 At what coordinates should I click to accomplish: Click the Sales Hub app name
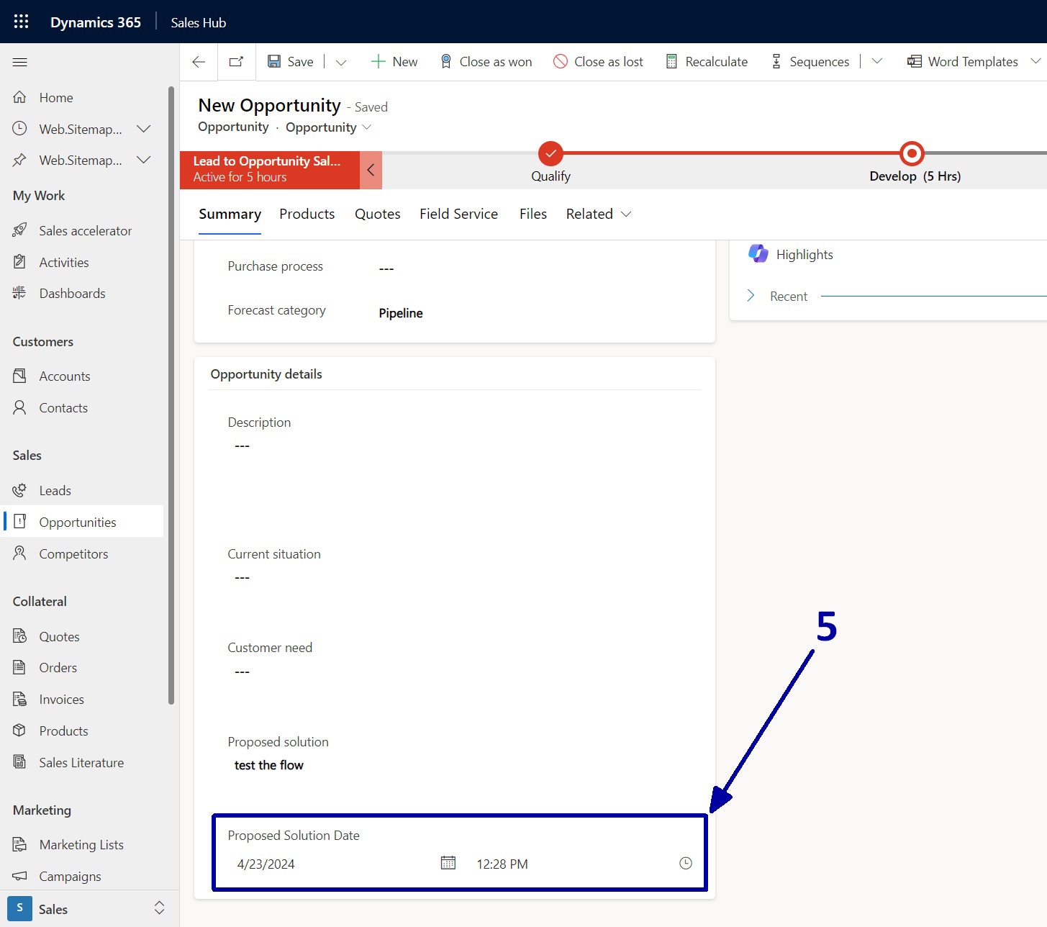tap(199, 22)
